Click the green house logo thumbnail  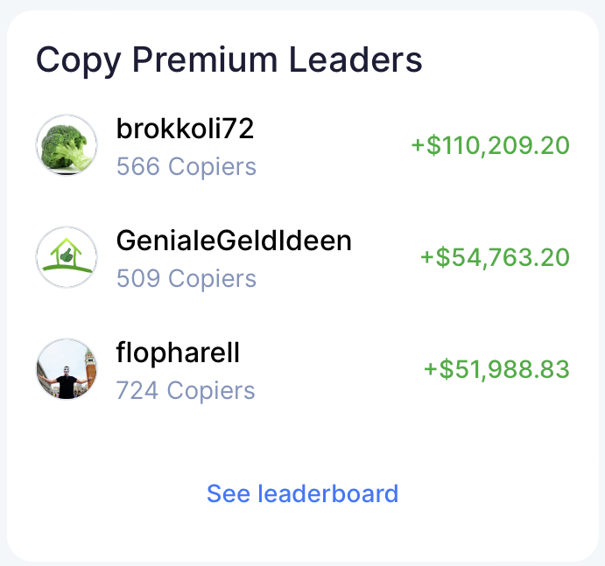[x=67, y=257]
